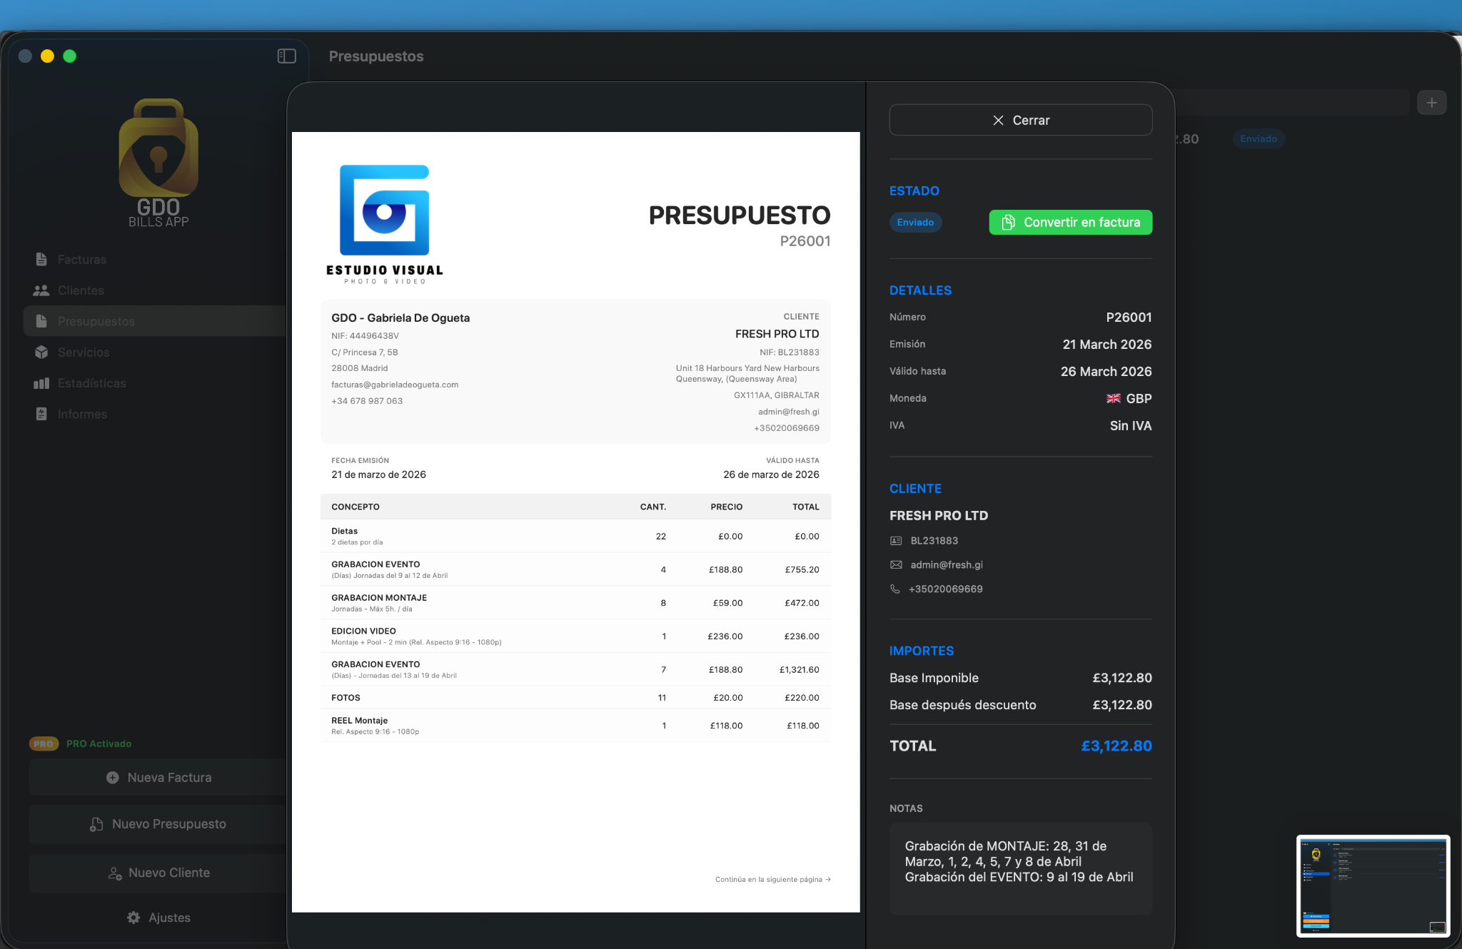Screen dimensions: 1462x949
Task: Select Presupuestos in the sidebar
Action: [x=96, y=322]
